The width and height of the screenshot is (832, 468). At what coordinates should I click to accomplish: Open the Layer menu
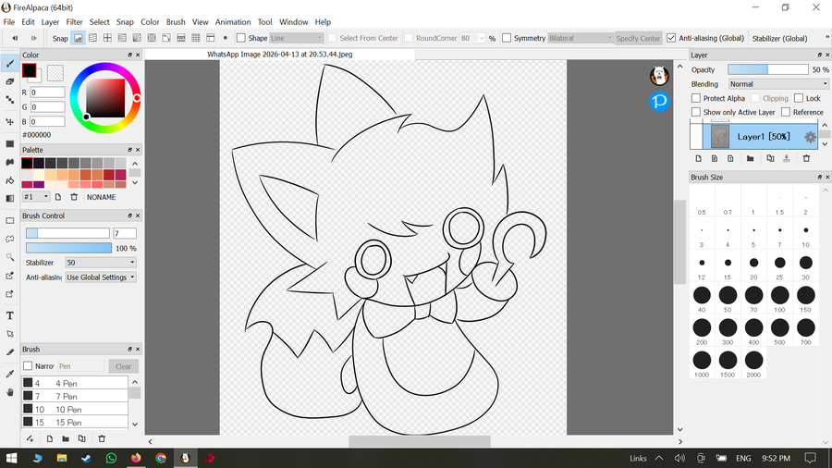click(x=51, y=22)
